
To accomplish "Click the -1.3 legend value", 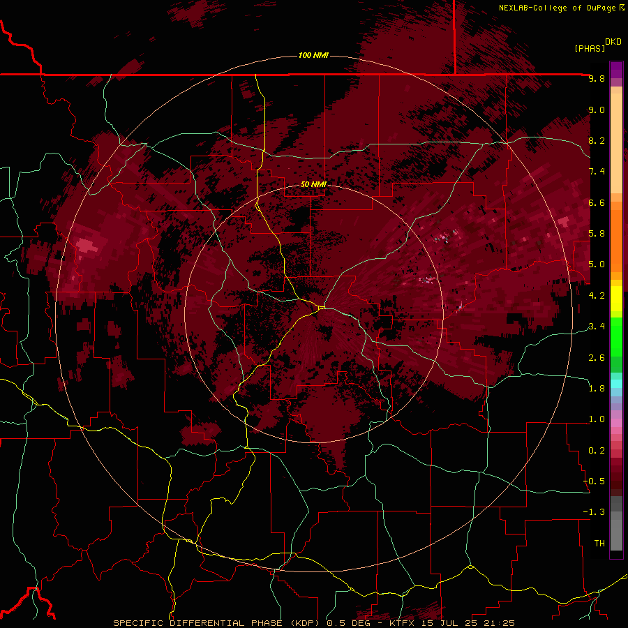I will pos(595,512).
